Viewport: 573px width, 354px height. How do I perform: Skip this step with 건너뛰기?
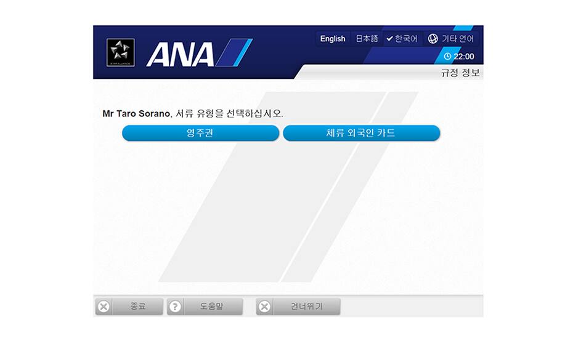pyautogui.click(x=307, y=306)
